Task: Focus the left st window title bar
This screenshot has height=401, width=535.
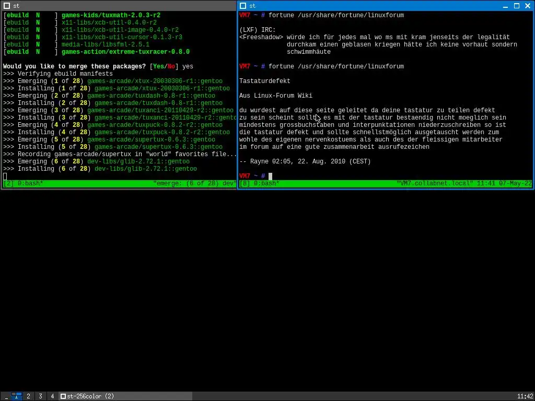Action: [x=119, y=6]
